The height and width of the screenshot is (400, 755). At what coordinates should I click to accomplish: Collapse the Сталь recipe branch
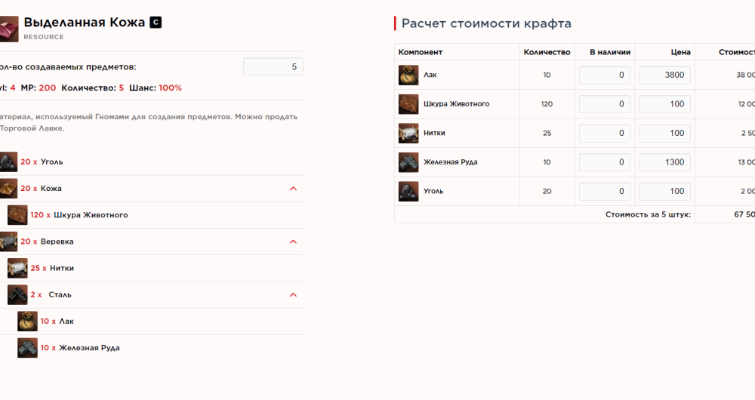[x=294, y=295]
